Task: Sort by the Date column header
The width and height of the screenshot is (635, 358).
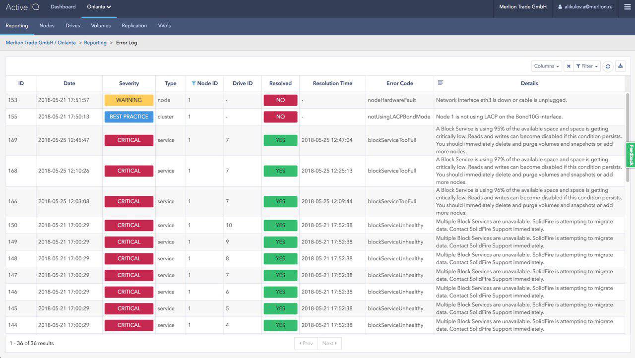Action: [x=69, y=83]
